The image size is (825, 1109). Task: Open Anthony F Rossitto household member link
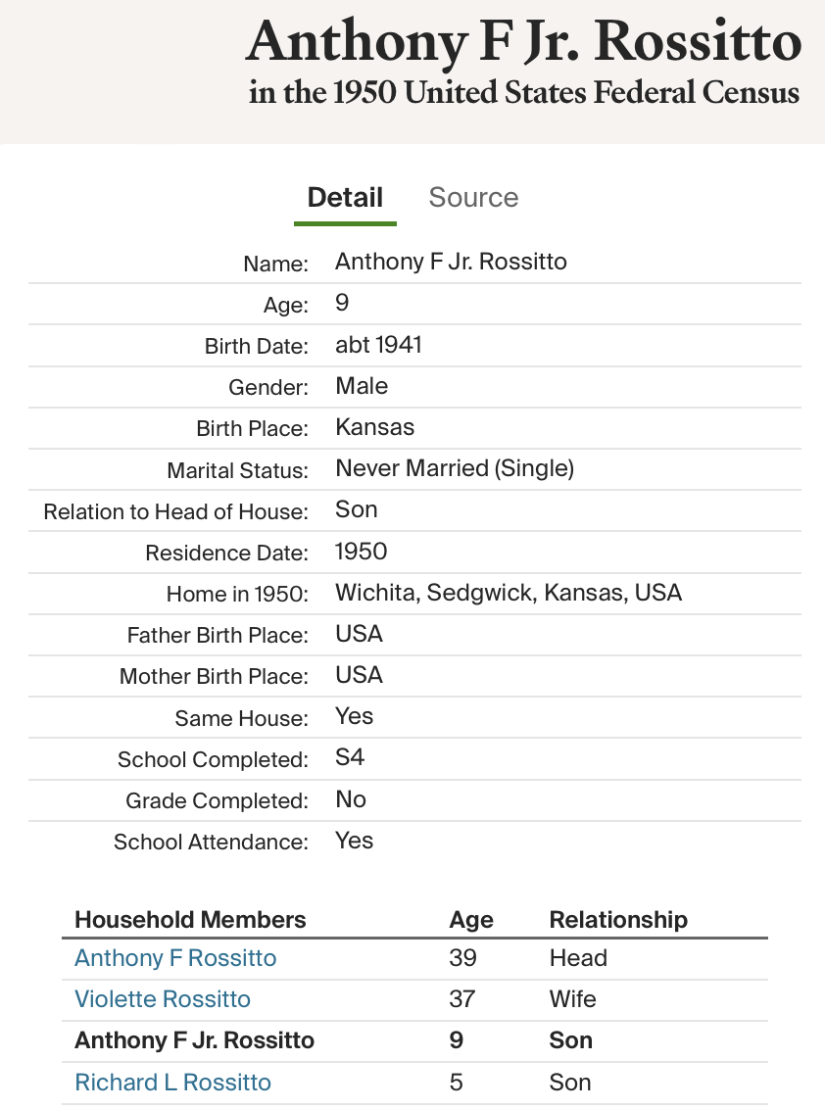(x=175, y=958)
